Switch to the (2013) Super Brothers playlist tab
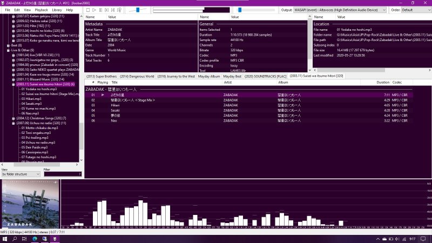 [102, 76]
